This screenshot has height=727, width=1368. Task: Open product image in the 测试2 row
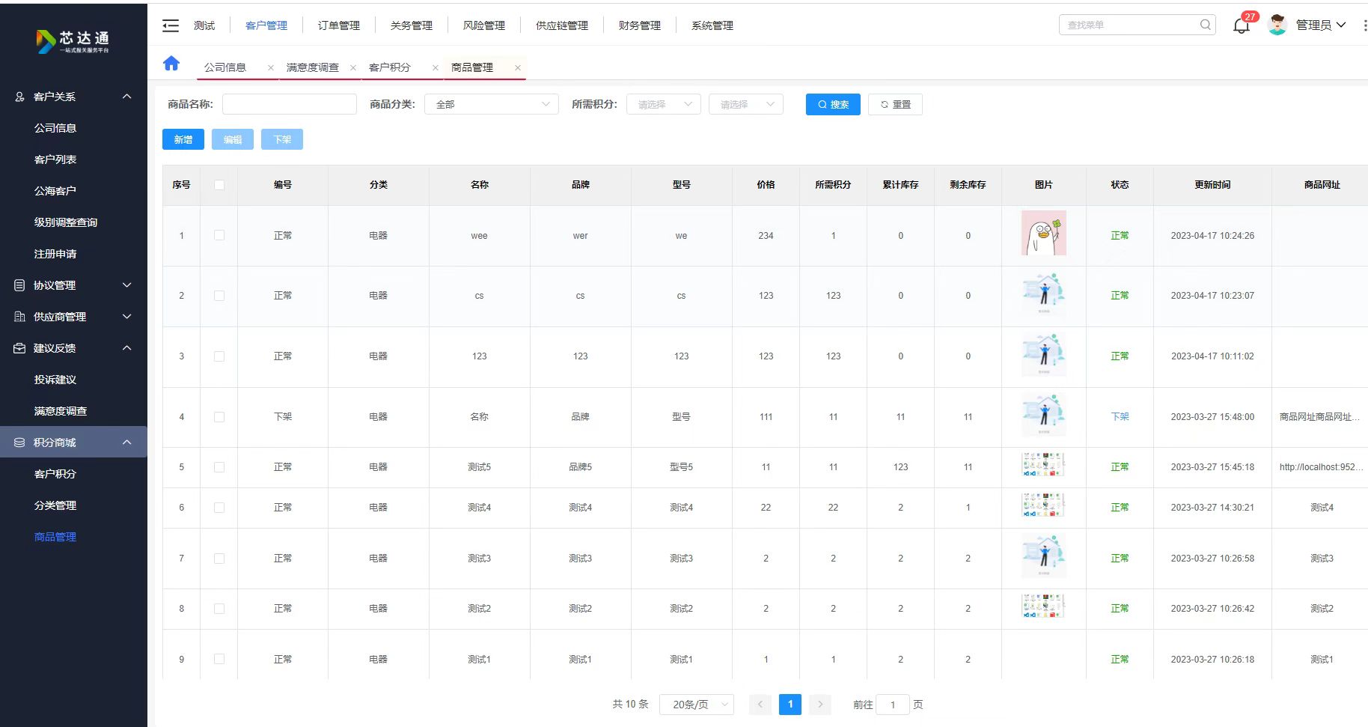[1043, 606]
